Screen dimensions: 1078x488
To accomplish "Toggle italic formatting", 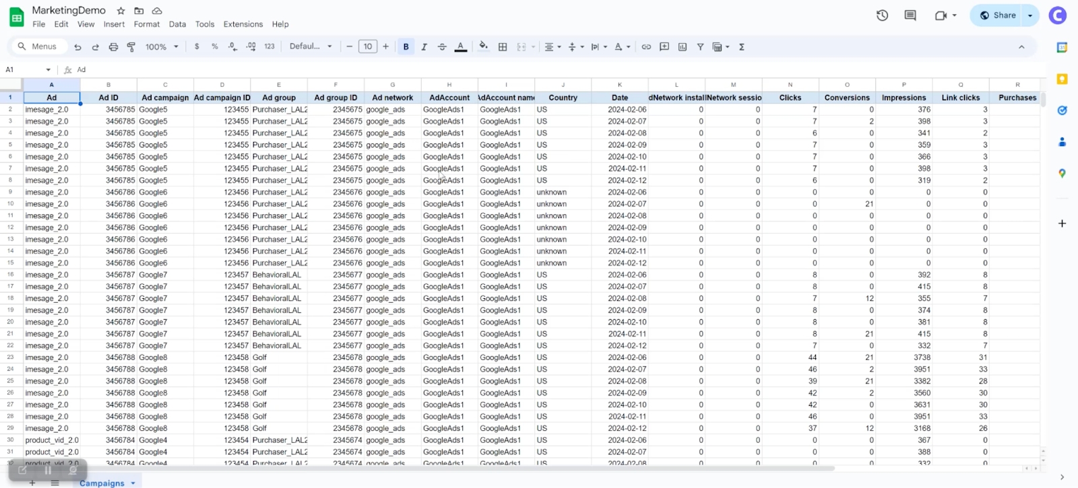I will point(424,47).
